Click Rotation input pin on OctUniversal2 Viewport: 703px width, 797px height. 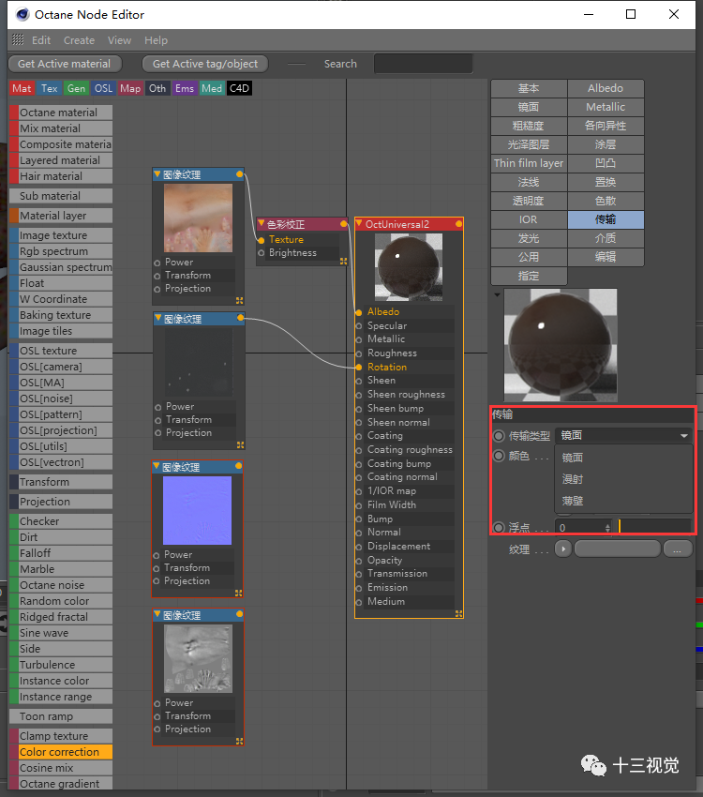(359, 367)
